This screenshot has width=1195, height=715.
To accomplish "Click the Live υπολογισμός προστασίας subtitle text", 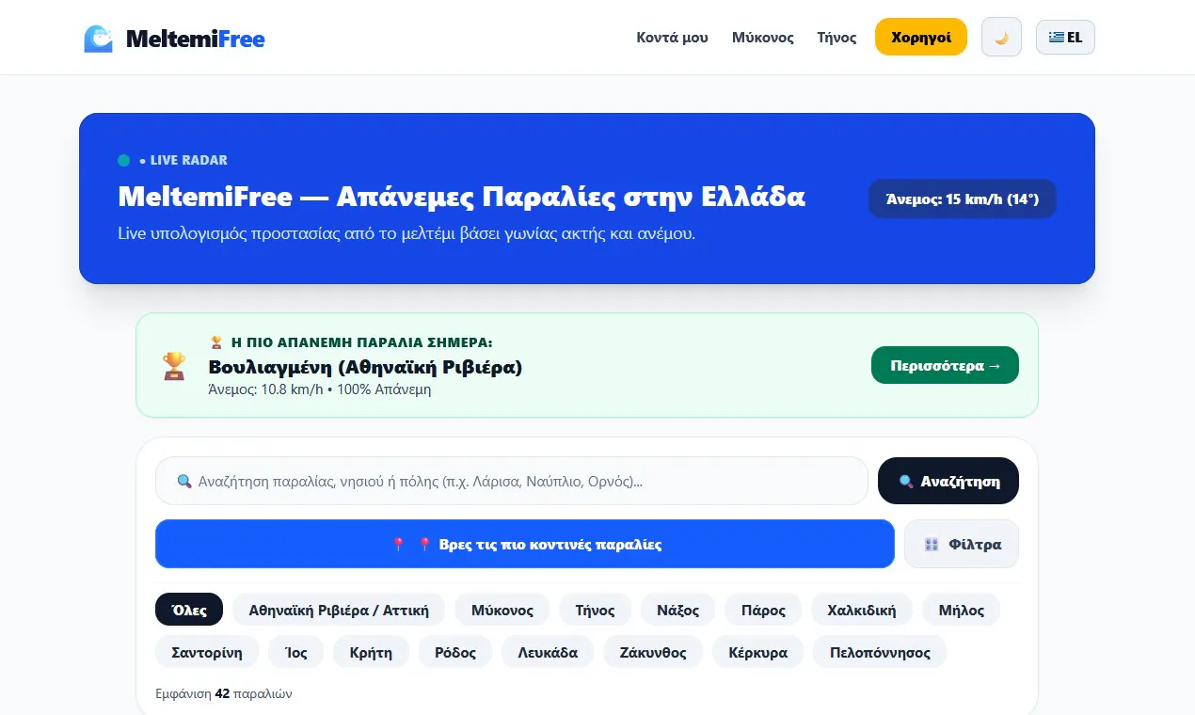I will 406,233.
